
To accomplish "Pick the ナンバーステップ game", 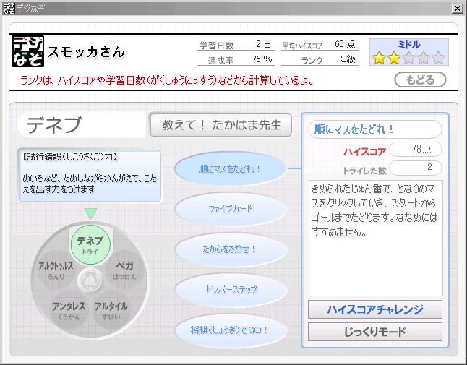I will pos(230,290).
